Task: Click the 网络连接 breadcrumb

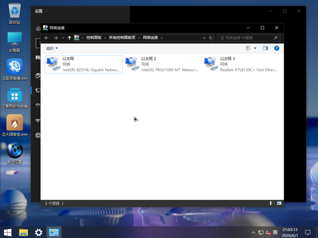Action: (150, 38)
